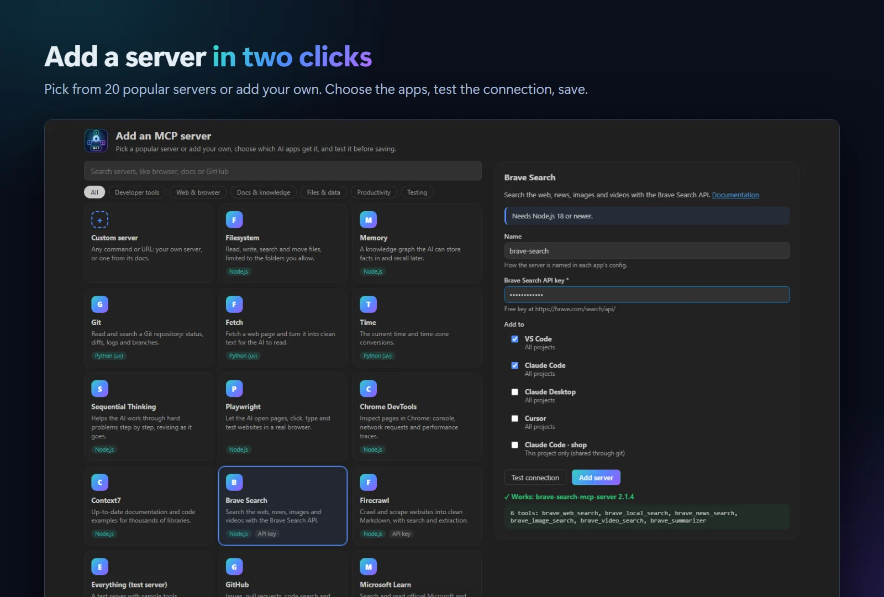
Task: Check the Cursor checkbox
Action: (x=515, y=418)
